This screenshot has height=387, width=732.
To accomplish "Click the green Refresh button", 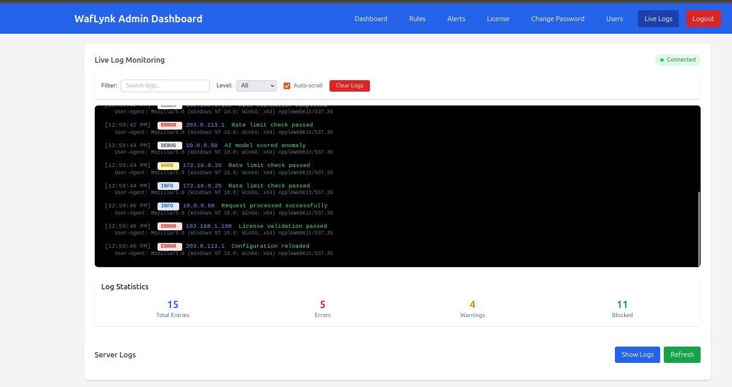I will (x=682, y=354).
